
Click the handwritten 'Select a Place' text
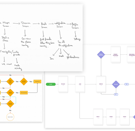[5, 39]
